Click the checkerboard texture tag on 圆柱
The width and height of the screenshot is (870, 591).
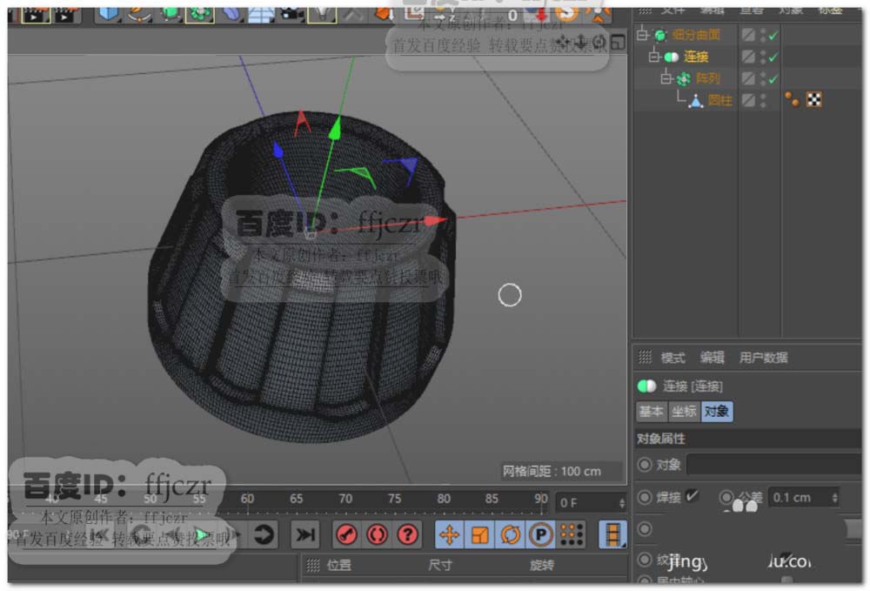point(813,100)
